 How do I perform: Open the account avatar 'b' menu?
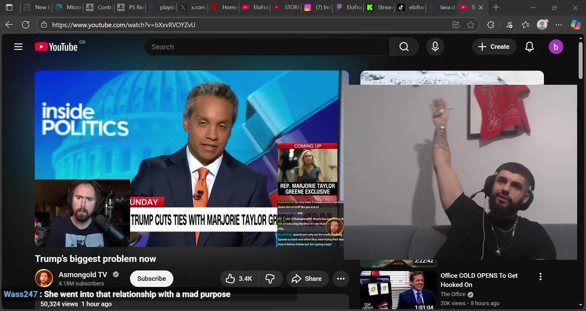click(556, 47)
